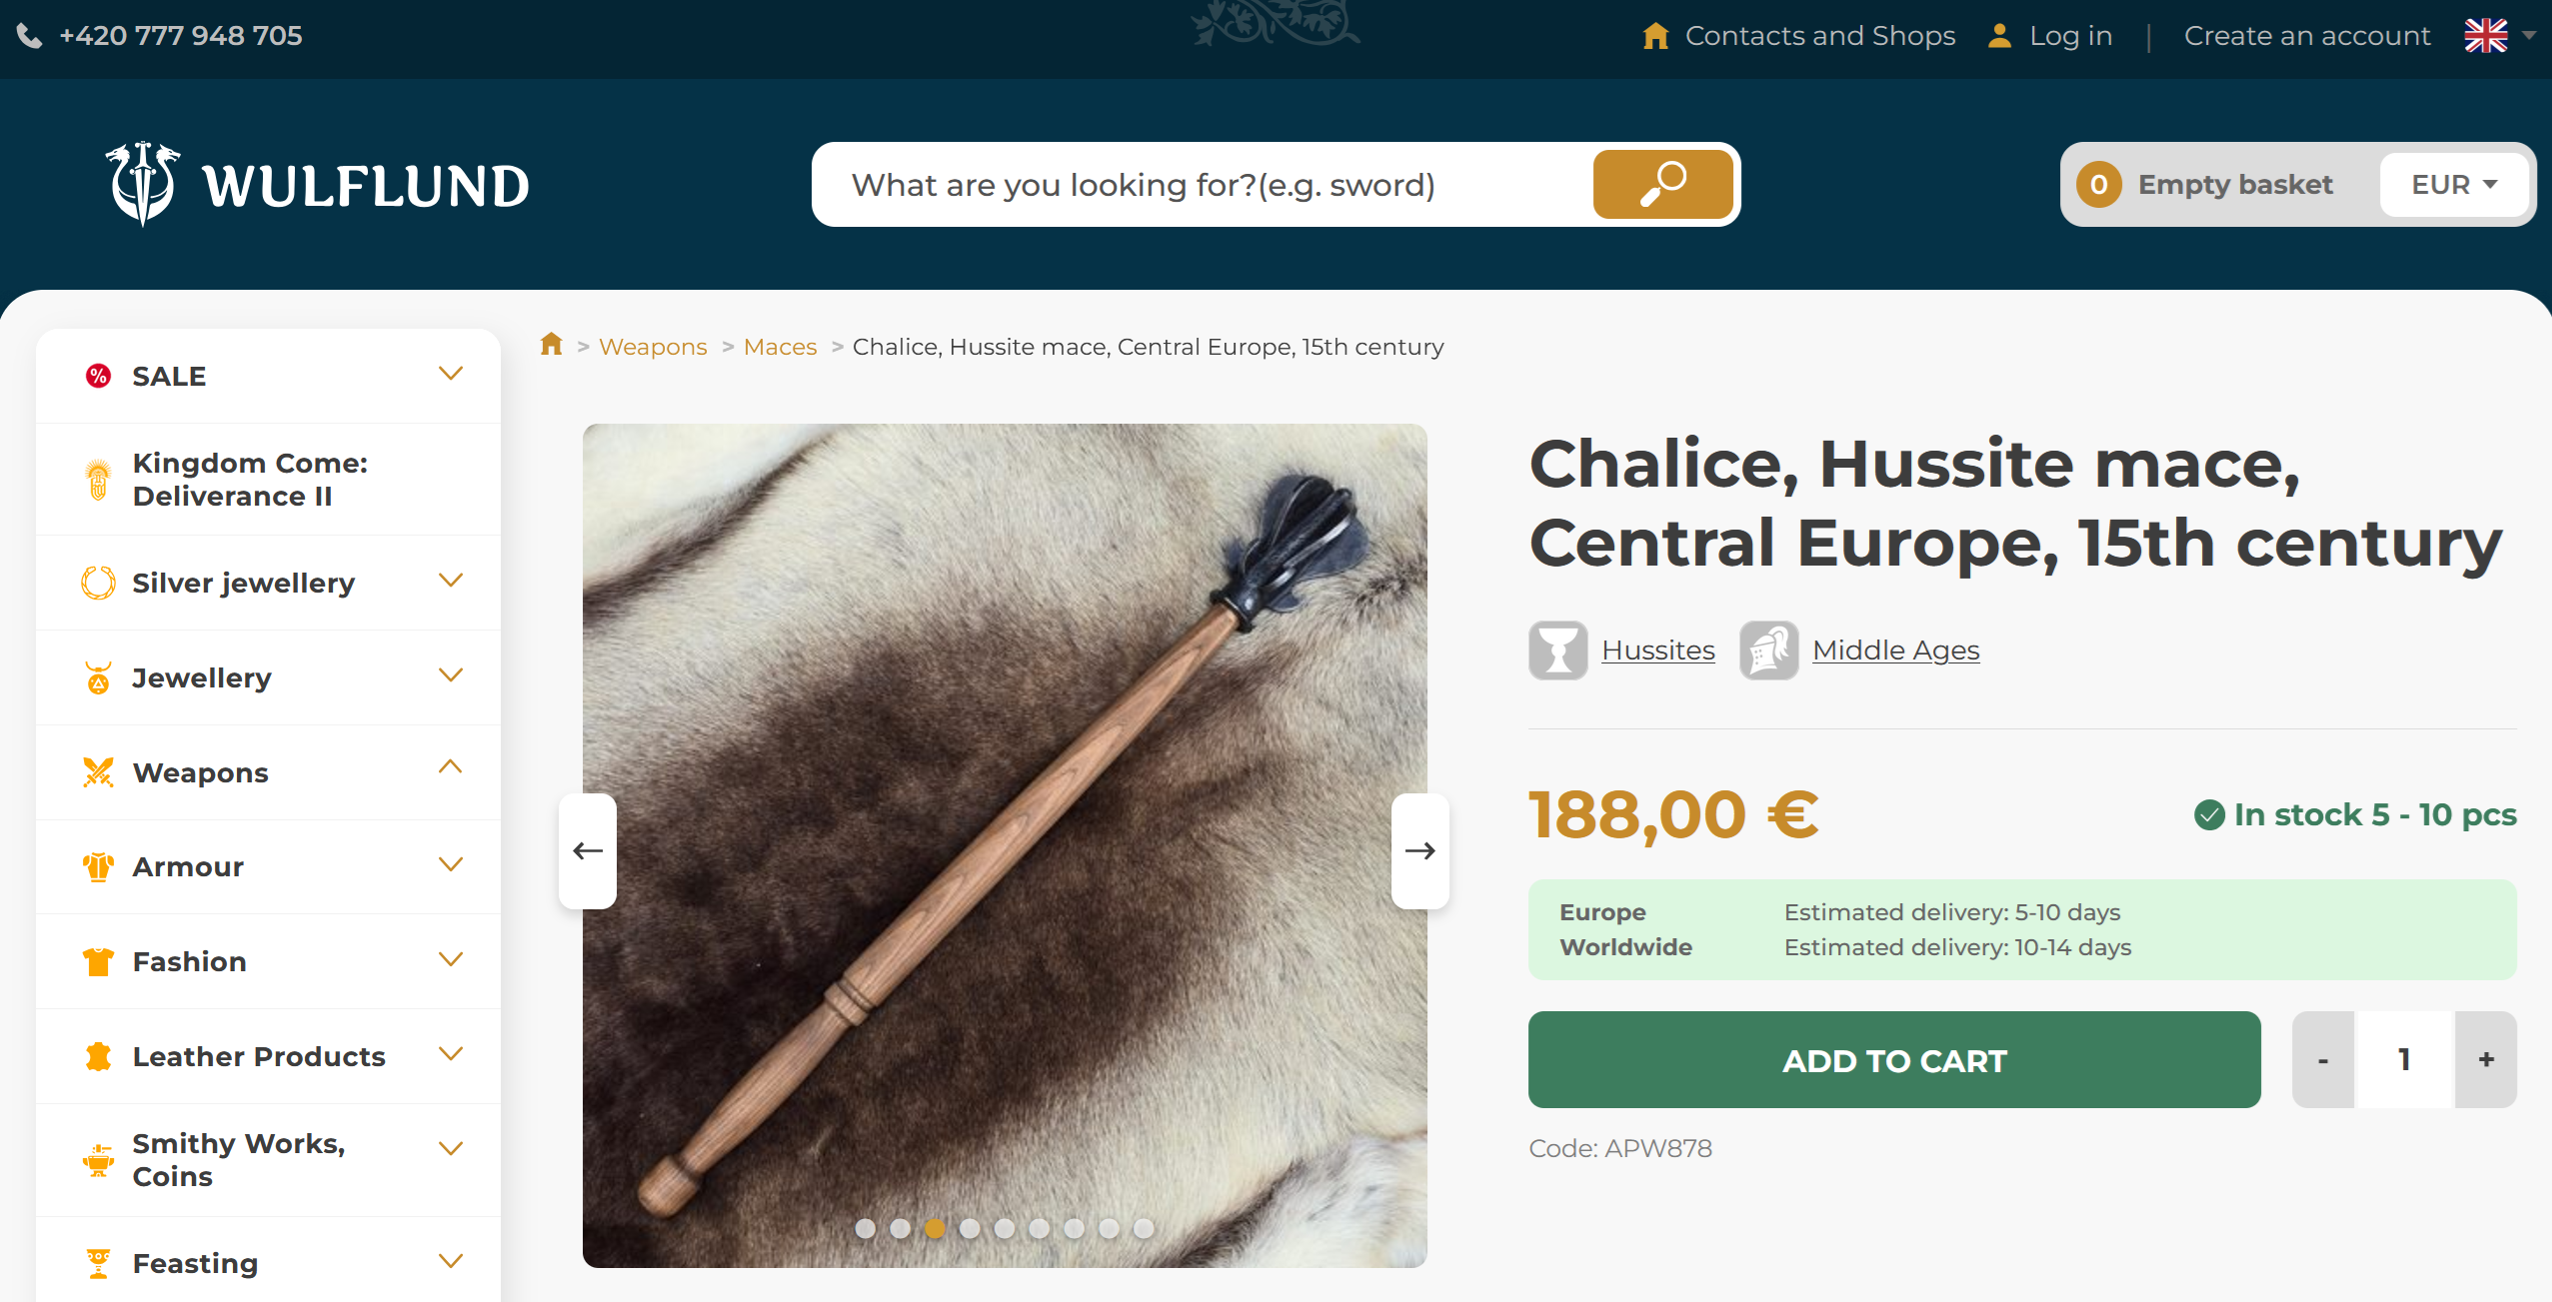The image size is (2552, 1302).
Task: Open the Maces breadcrumb link
Action: [x=780, y=347]
